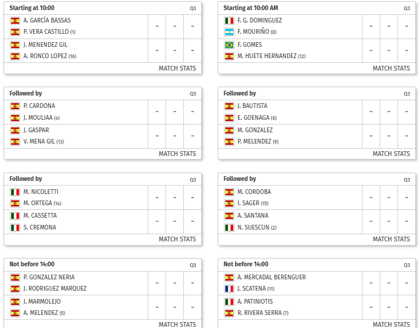
Task: Open Match Stats for García Bassas match
Action: tap(177, 68)
